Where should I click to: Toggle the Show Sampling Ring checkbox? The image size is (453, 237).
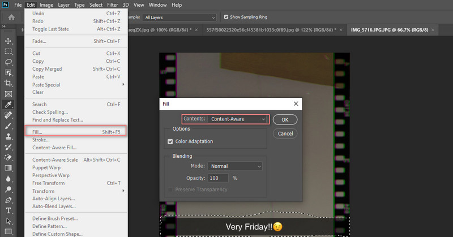tap(226, 17)
